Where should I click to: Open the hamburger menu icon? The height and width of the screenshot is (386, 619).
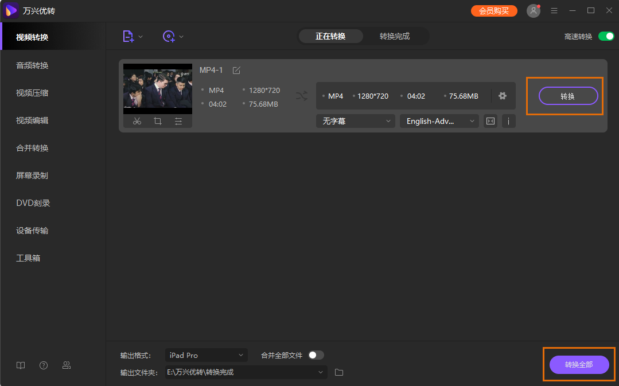[554, 11]
